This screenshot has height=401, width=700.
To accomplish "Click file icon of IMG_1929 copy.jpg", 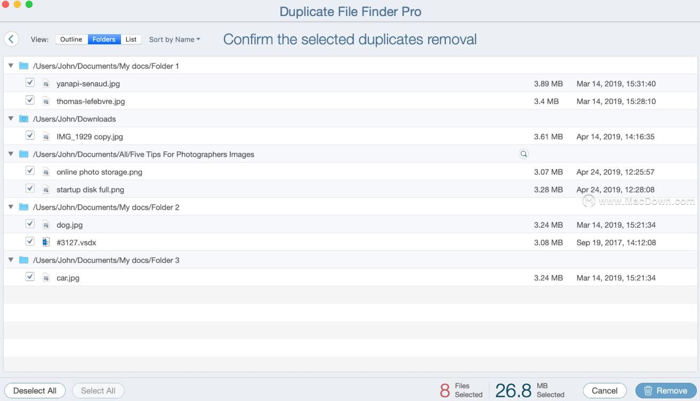I will pyautogui.click(x=46, y=137).
